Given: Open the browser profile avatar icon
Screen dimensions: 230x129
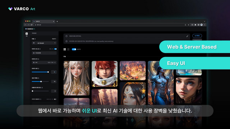Looking at the screenshot, I should (x=202, y=25).
